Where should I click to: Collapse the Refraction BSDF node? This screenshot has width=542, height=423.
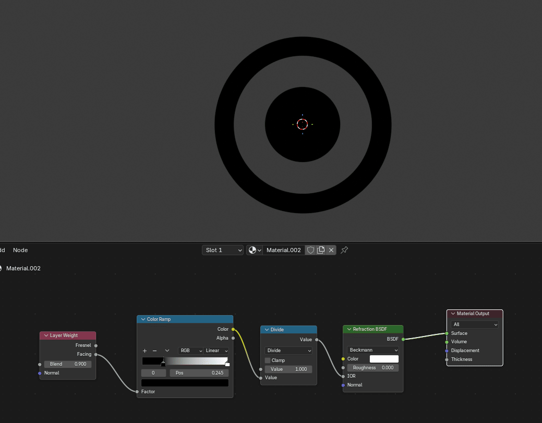[x=349, y=329]
